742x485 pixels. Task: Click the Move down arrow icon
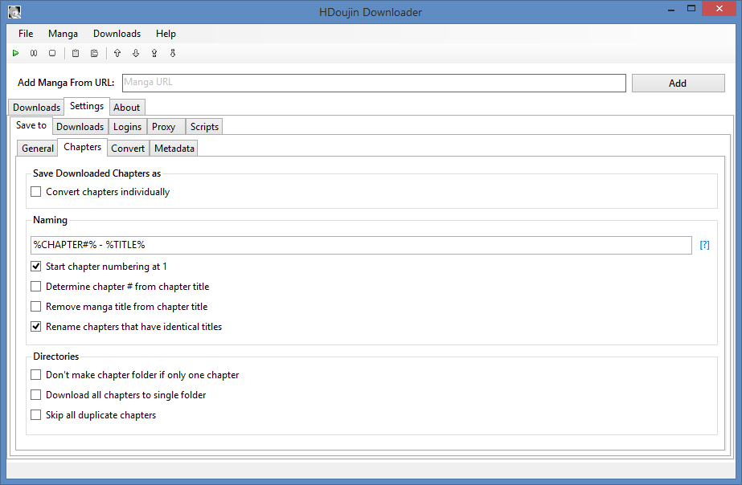(136, 53)
